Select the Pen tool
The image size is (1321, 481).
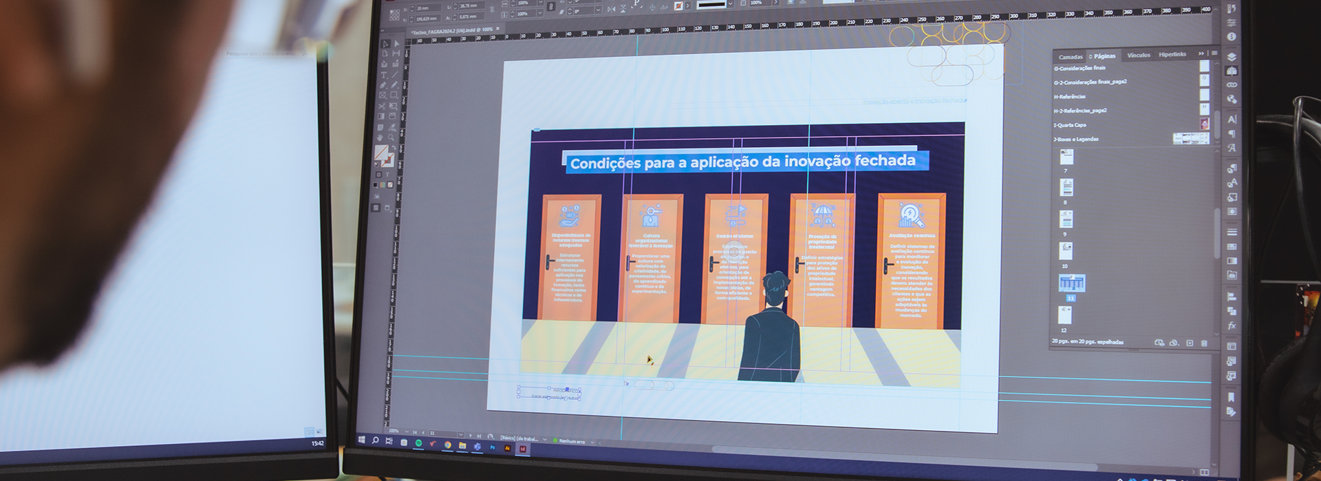click(x=383, y=85)
